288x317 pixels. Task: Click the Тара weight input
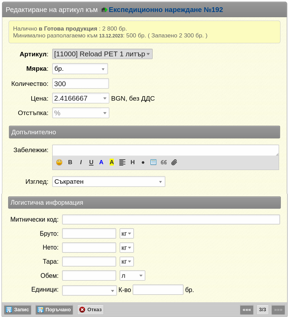(89, 262)
